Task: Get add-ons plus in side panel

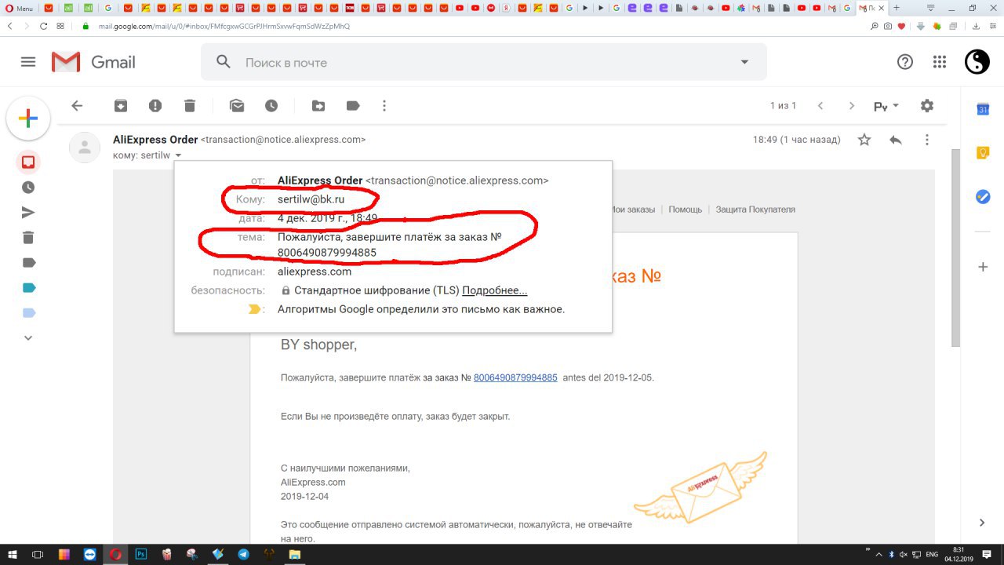Action: pos(983,267)
